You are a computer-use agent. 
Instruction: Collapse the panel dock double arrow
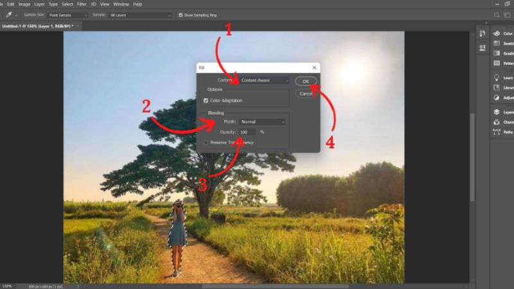(x=486, y=23)
